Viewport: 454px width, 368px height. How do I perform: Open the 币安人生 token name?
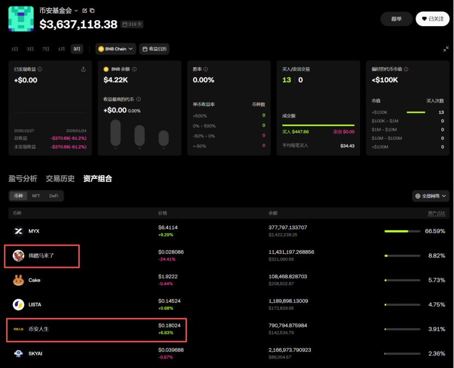coord(38,329)
